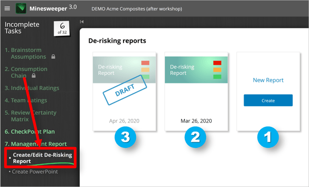Click the DEMO Acme Composites project title
Screen dimensions: 309x187
[137, 9]
